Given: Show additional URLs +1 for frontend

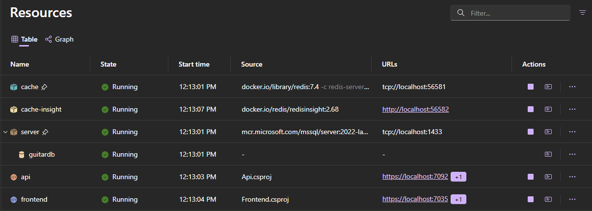Looking at the screenshot, I should point(458,199).
